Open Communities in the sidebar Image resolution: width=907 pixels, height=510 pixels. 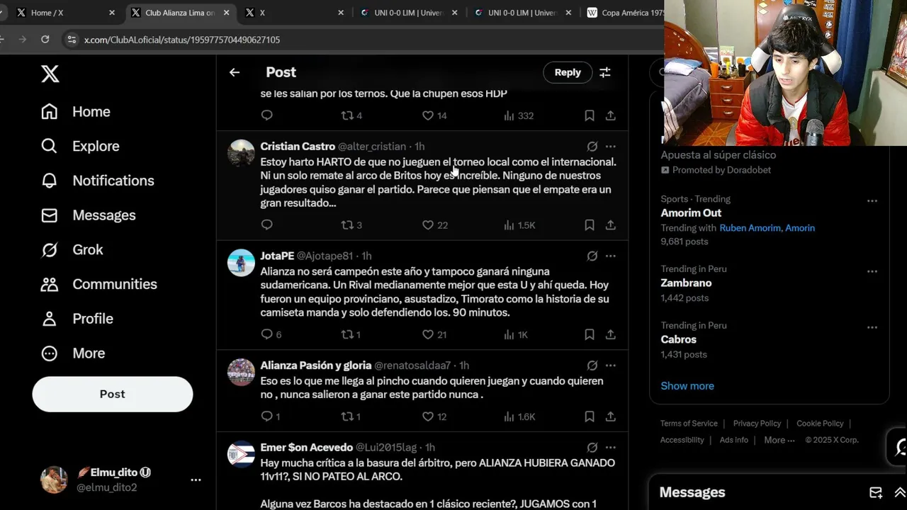[x=98, y=284]
